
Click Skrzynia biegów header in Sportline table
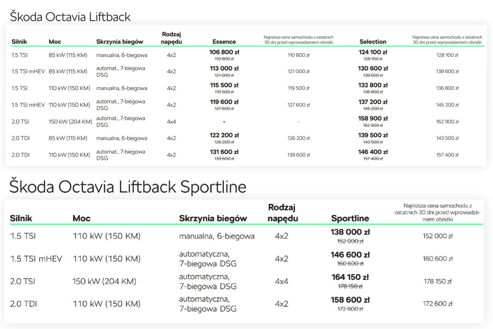tap(213, 218)
